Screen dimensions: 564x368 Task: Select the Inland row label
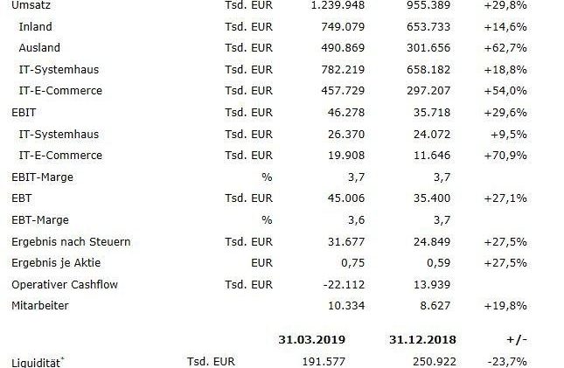click(x=35, y=26)
